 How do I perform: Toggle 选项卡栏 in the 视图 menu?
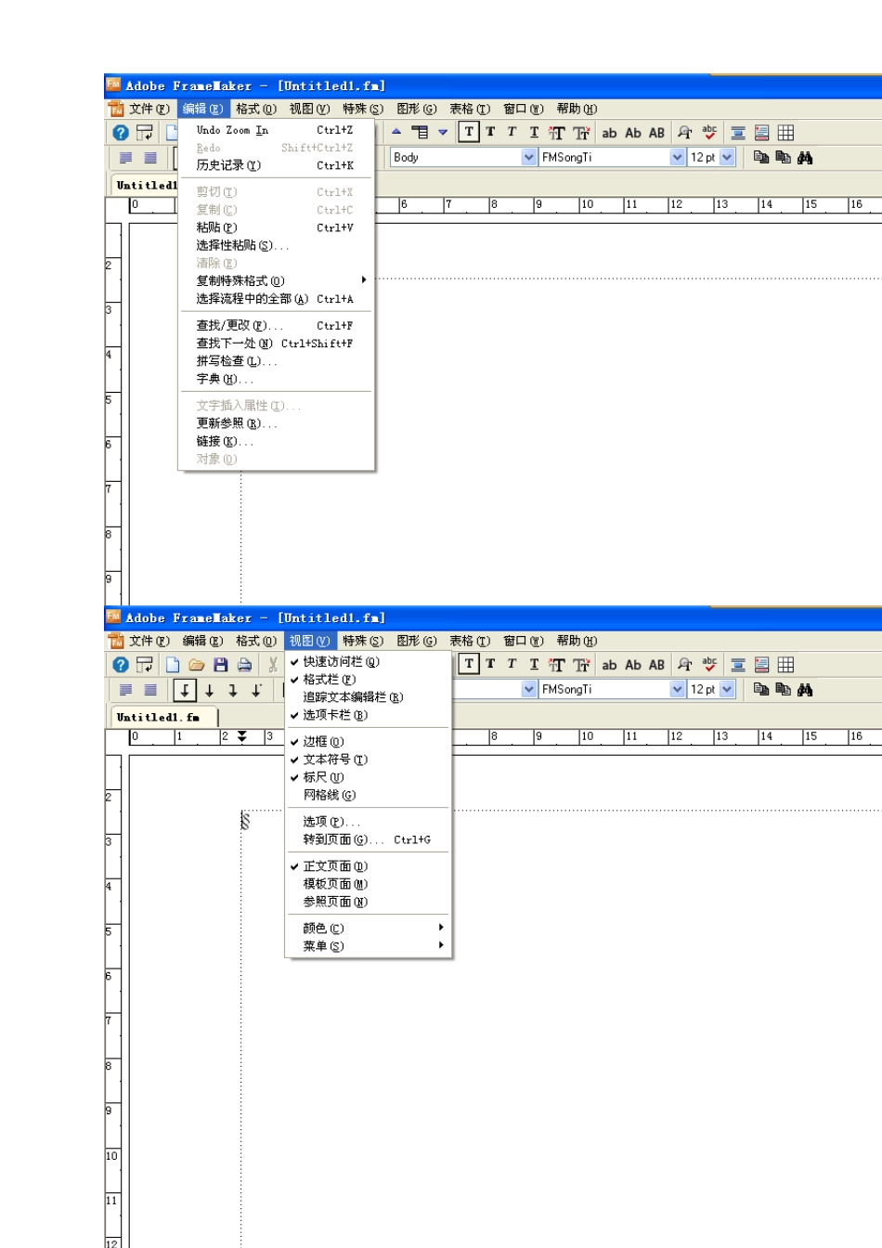click(369, 715)
